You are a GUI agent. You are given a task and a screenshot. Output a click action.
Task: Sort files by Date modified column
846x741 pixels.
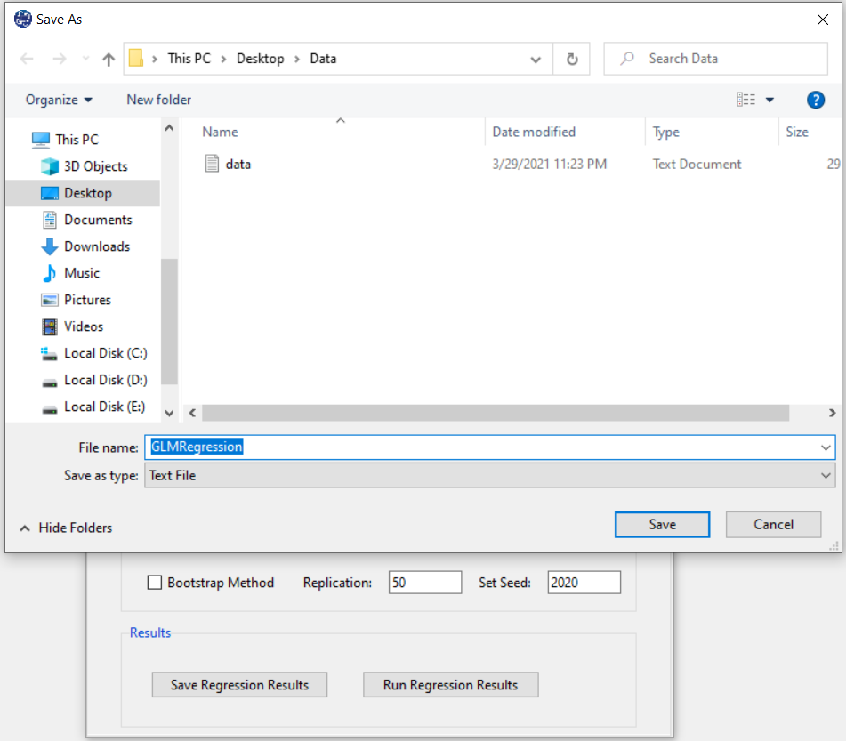click(x=534, y=133)
